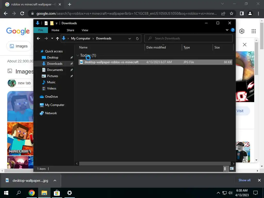Refresh the Downloads folder

(x=137, y=39)
